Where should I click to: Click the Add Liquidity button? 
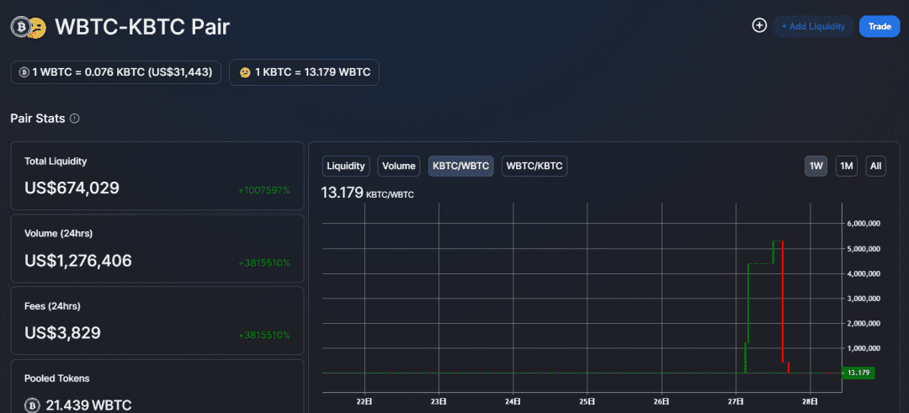[813, 27]
